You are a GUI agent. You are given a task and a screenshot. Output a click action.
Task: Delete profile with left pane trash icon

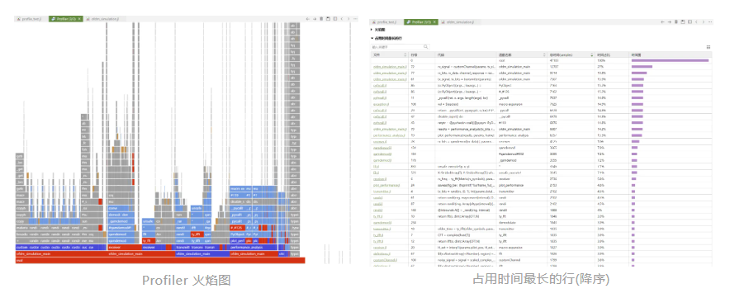[x=321, y=19]
